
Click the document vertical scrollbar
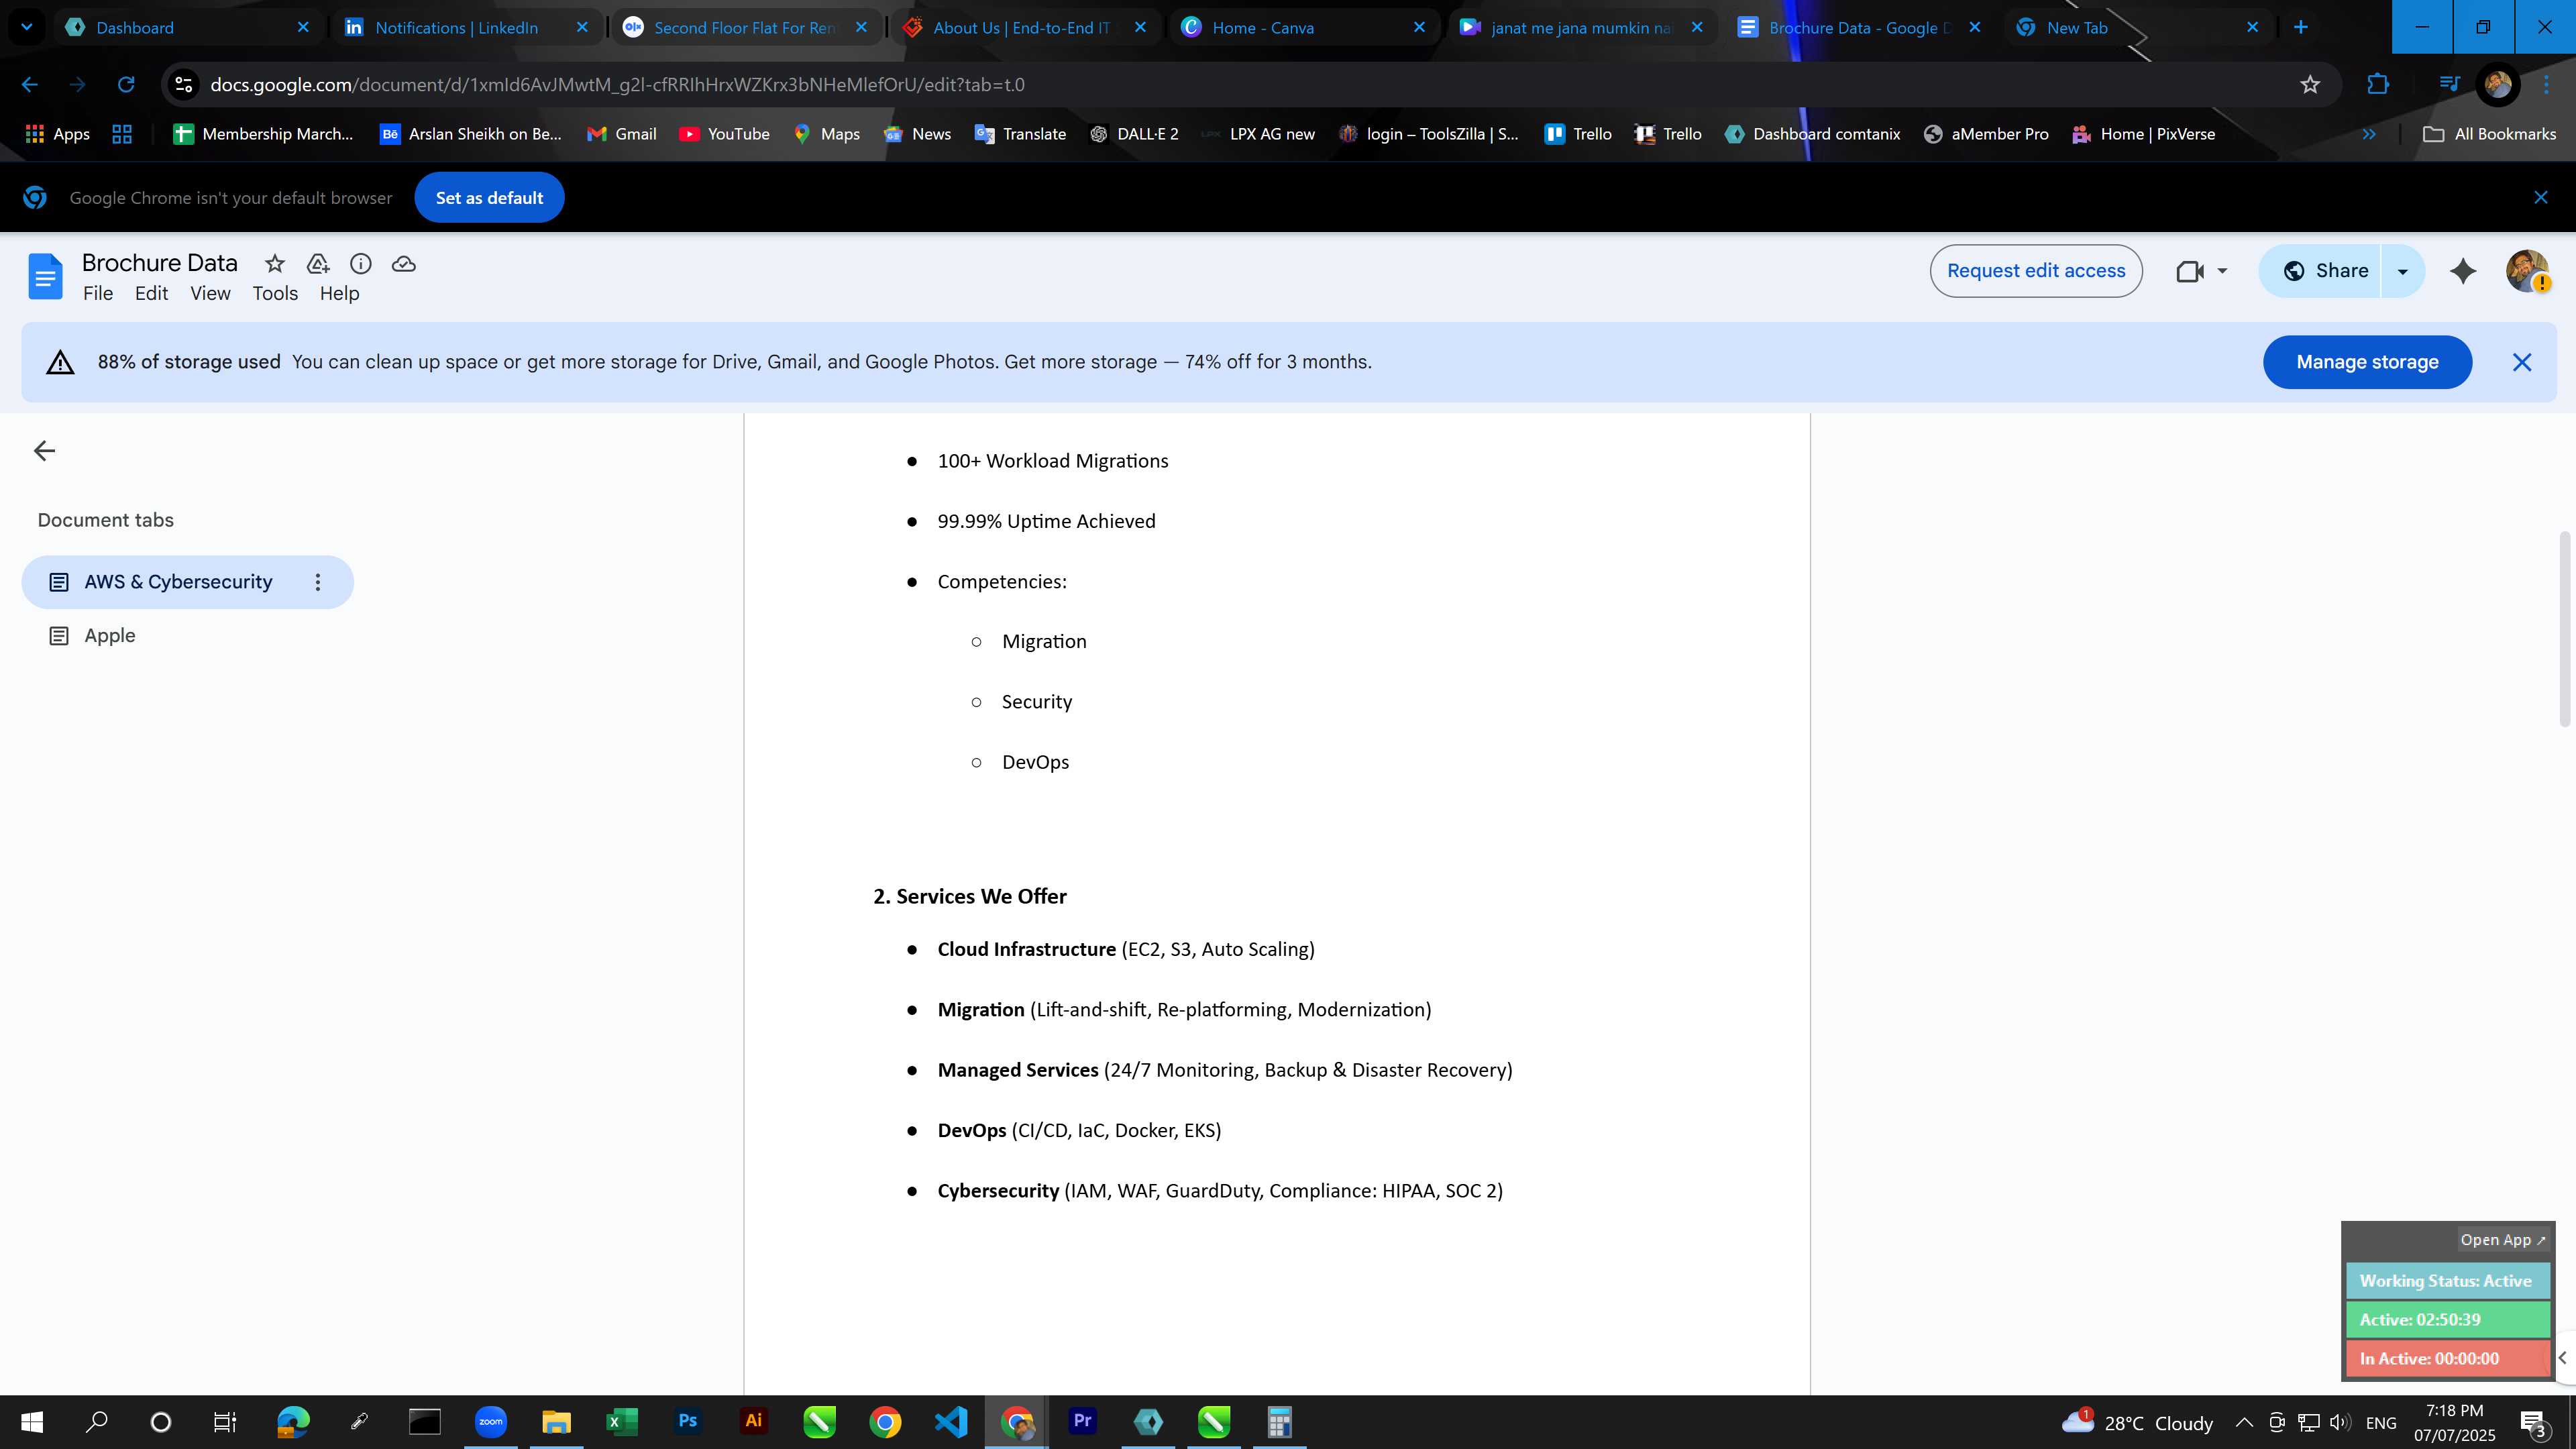(2565, 630)
